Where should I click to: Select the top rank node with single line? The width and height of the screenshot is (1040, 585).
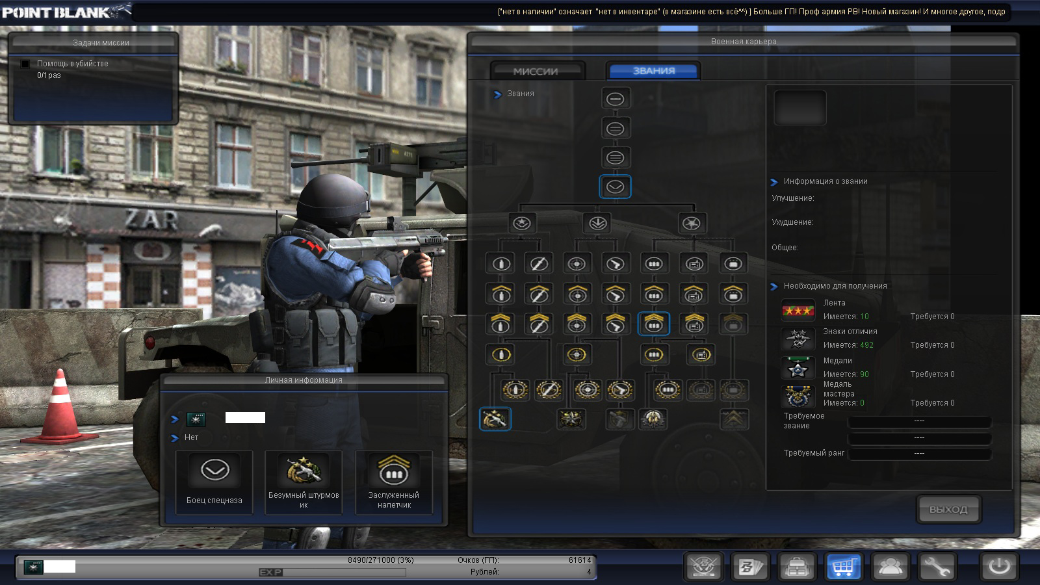click(x=615, y=99)
